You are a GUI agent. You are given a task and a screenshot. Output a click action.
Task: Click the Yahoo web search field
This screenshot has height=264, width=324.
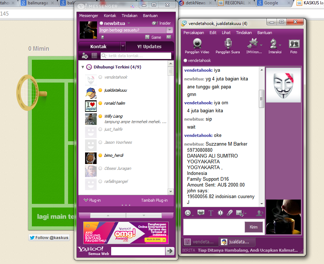pos(138,251)
